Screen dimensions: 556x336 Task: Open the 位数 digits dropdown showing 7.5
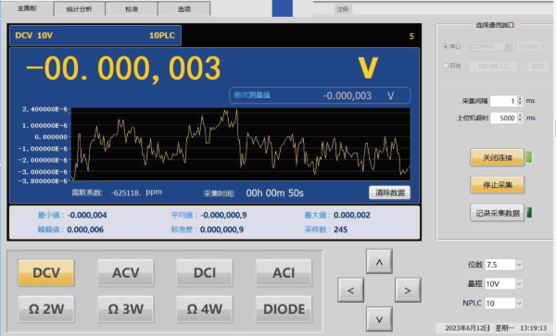pos(504,265)
